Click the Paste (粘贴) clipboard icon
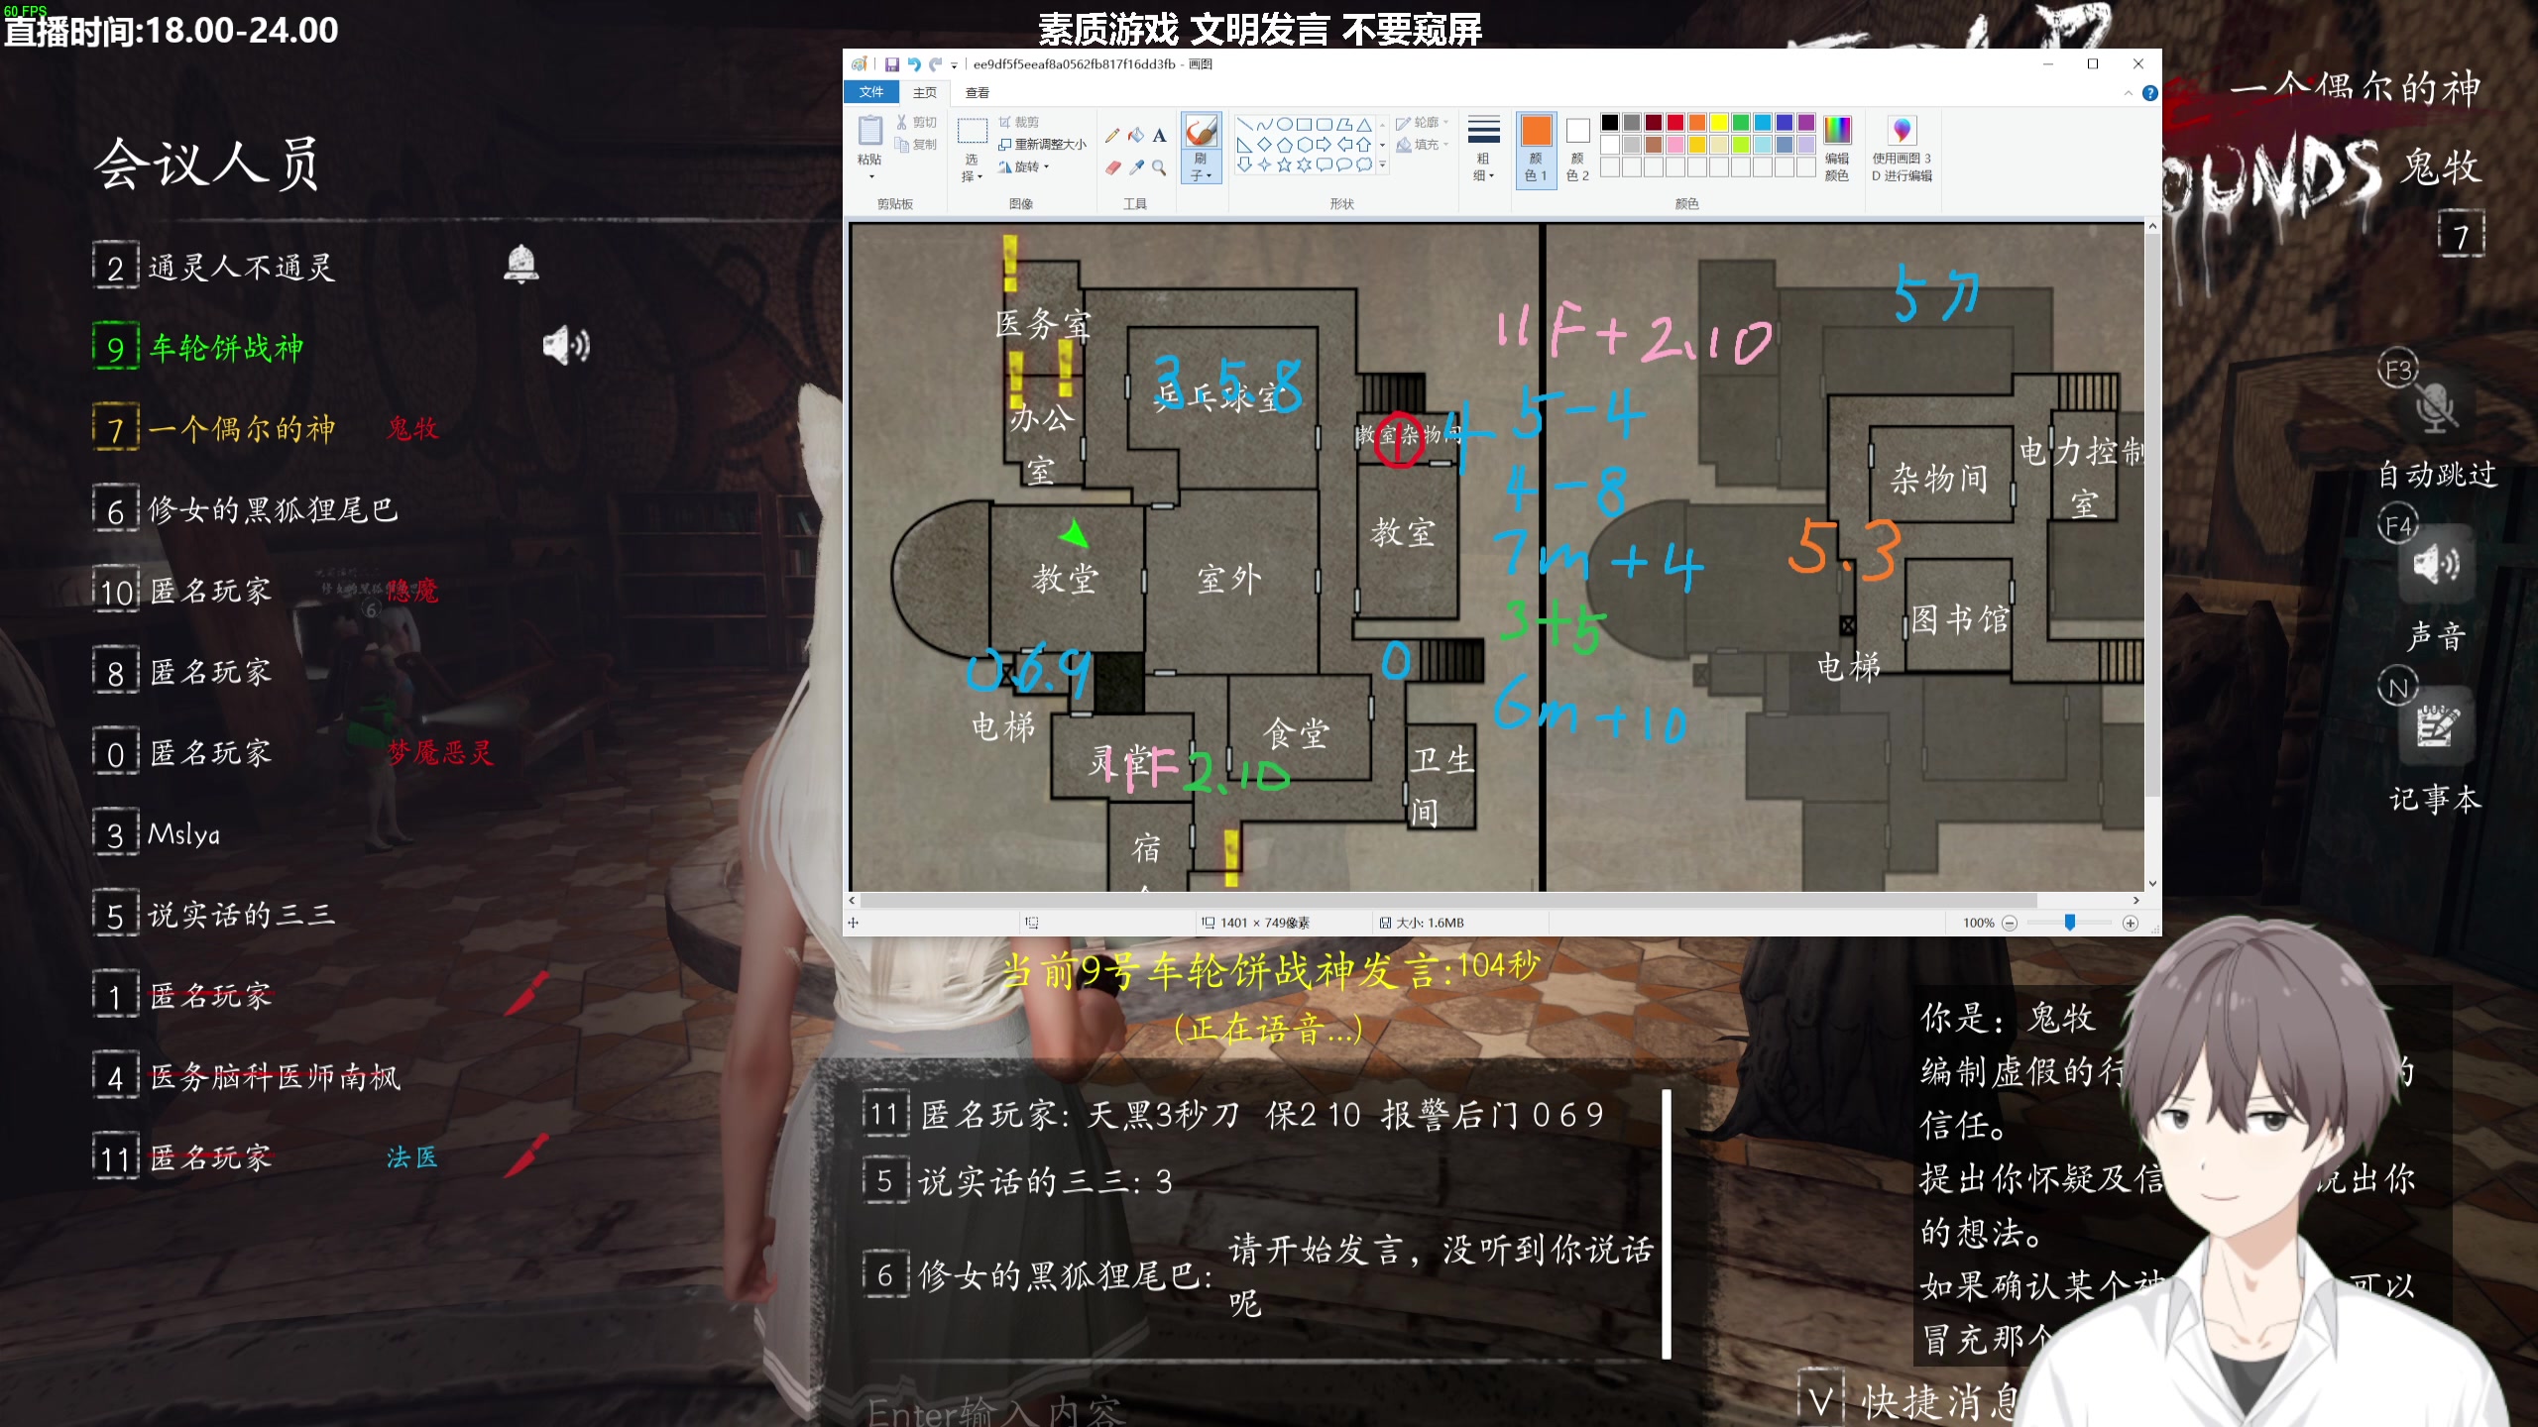Viewport: 2538px width, 1427px height. pos(869,131)
